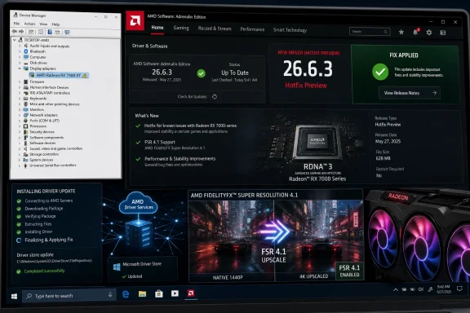Open the Help menu in Device Manager
This screenshot has height=313, width=470.
click(x=55, y=24)
